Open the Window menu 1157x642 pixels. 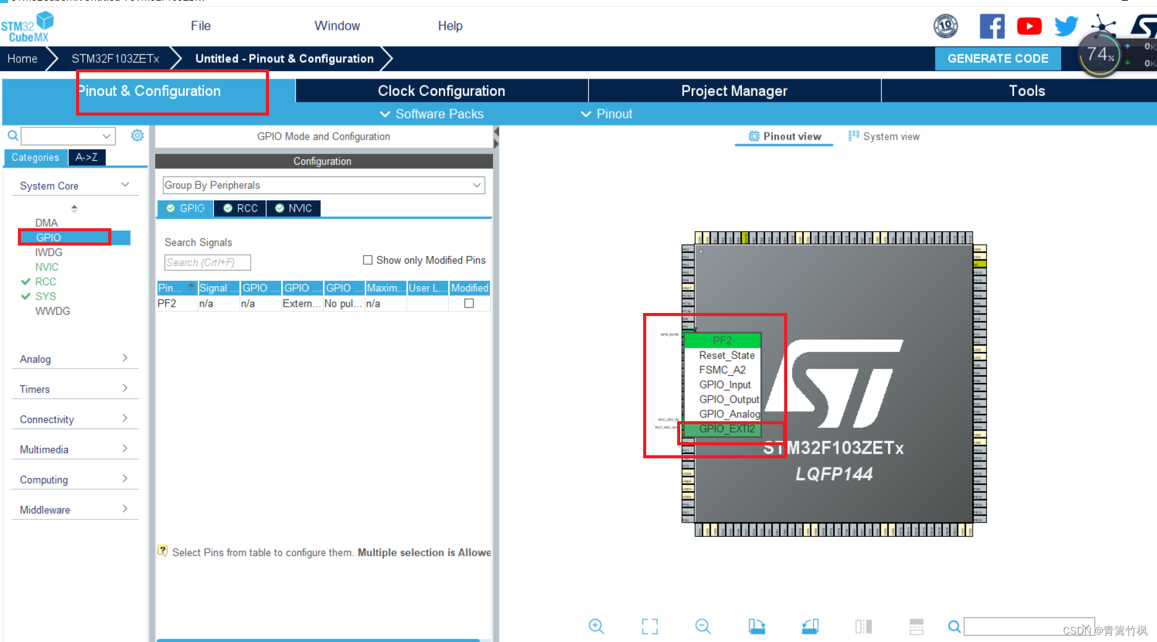336,25
